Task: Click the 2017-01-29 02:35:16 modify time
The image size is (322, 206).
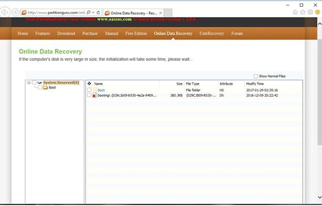Action: coord(262,90)
